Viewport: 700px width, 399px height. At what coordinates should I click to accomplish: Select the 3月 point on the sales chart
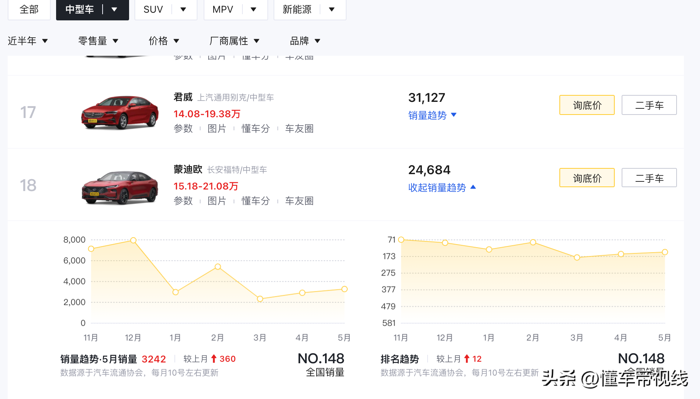pos(260,299)
